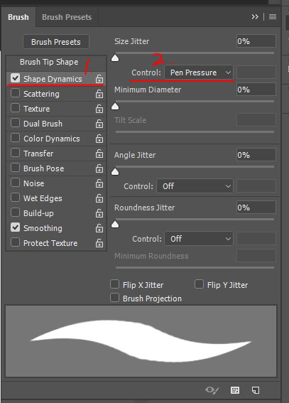Click the Size Jitter percentage field
This screenshot has width=289, height=403.
256,41
